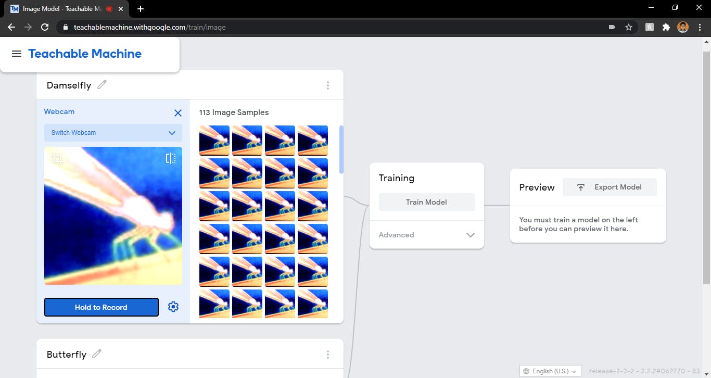
Task: Close the Webcam panel with the X
Action: click(177, 112)
